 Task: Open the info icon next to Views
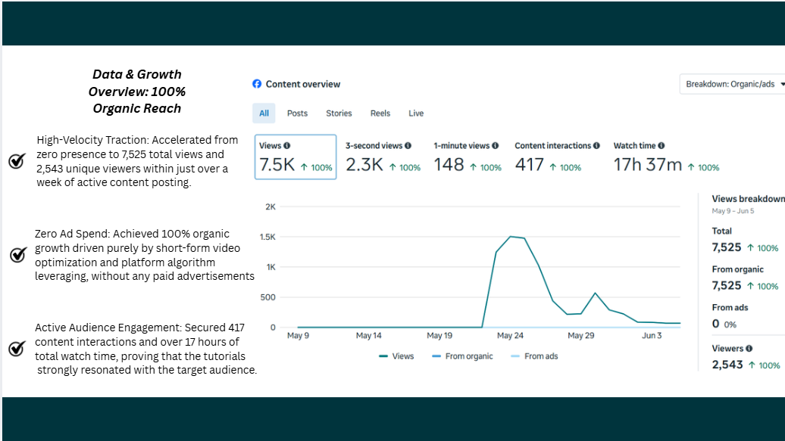[287, 145]
